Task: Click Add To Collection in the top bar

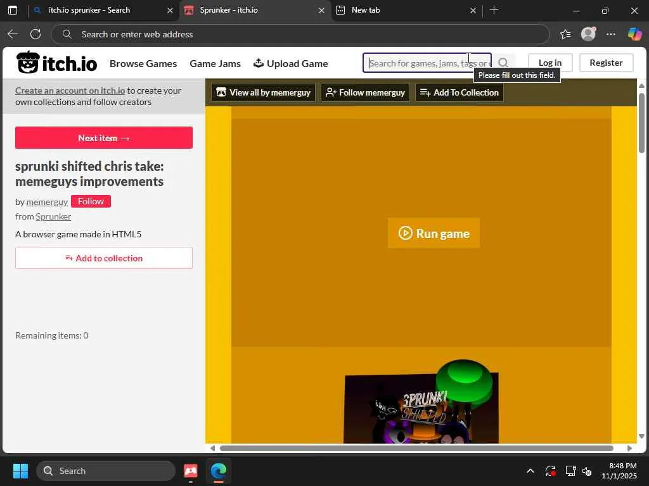Action: 459,92
